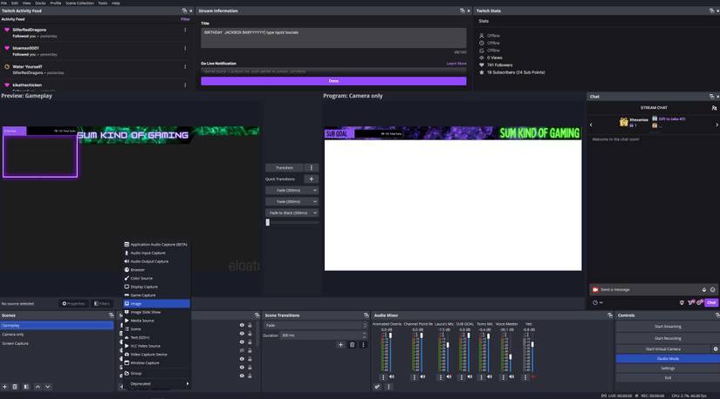The width and height of the screenshot is (720, 399).
Task: Open the Voice Master channel options menu
Action: (503, 377)
